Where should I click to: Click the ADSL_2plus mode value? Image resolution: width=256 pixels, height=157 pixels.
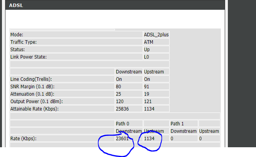pos(156,34)
